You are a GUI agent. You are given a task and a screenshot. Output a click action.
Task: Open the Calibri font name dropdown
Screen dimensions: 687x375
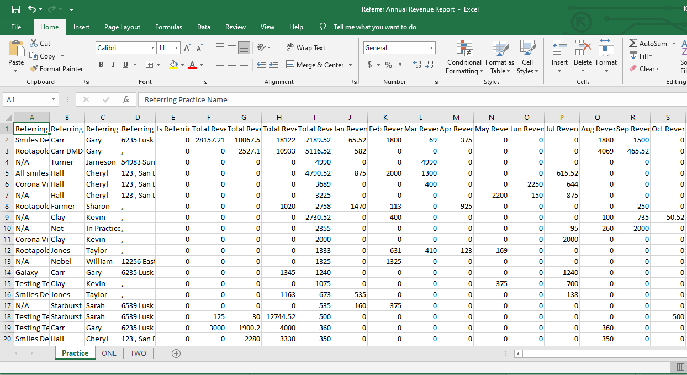tap(152, 48)
